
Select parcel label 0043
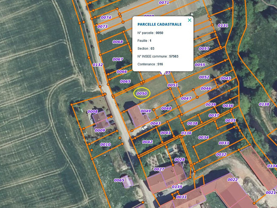click(x=155, y=123)
